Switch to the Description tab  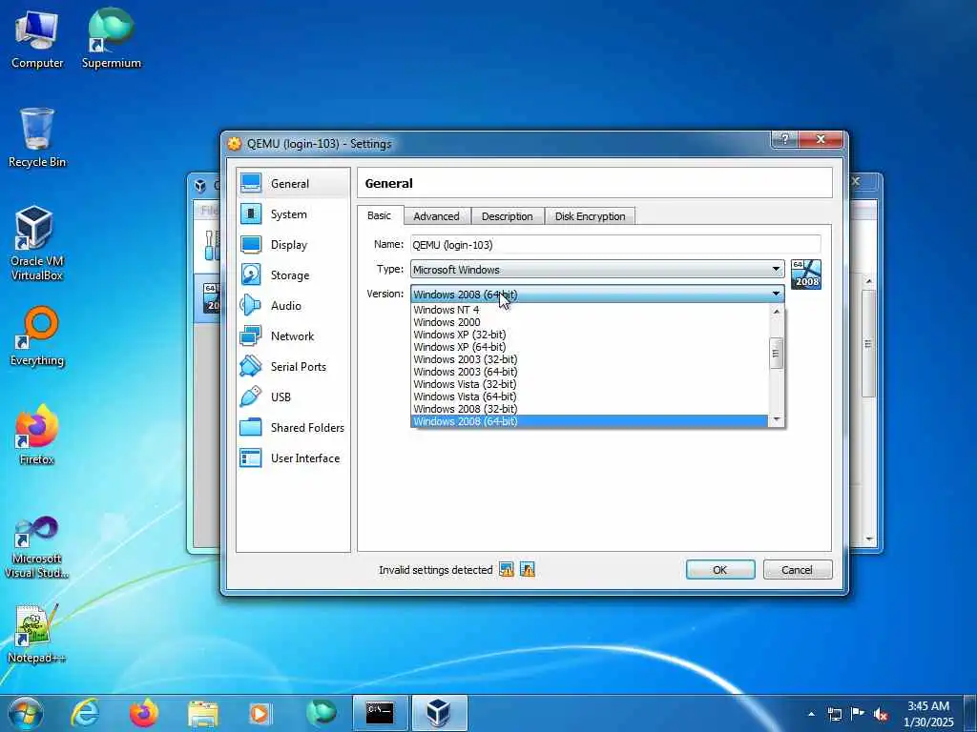pyautogui.click(x=508, y=216)
